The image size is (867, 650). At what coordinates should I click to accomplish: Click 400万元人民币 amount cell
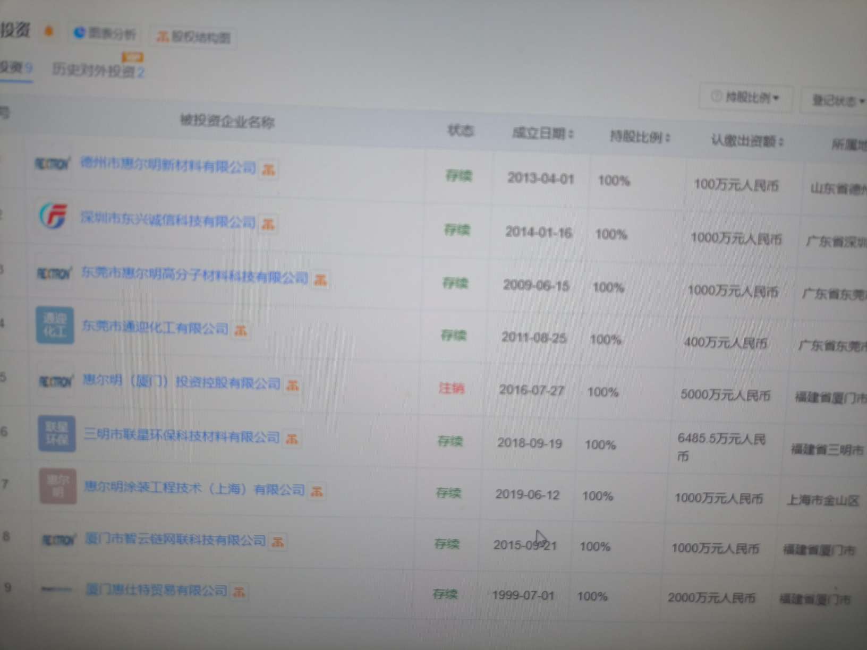point(726,343)
